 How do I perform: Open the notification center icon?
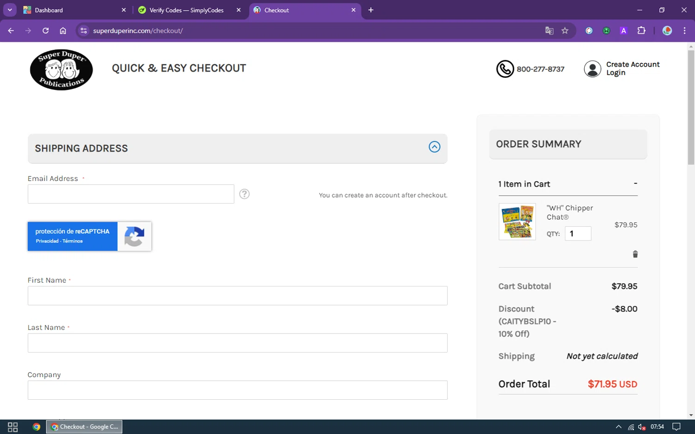676,427
